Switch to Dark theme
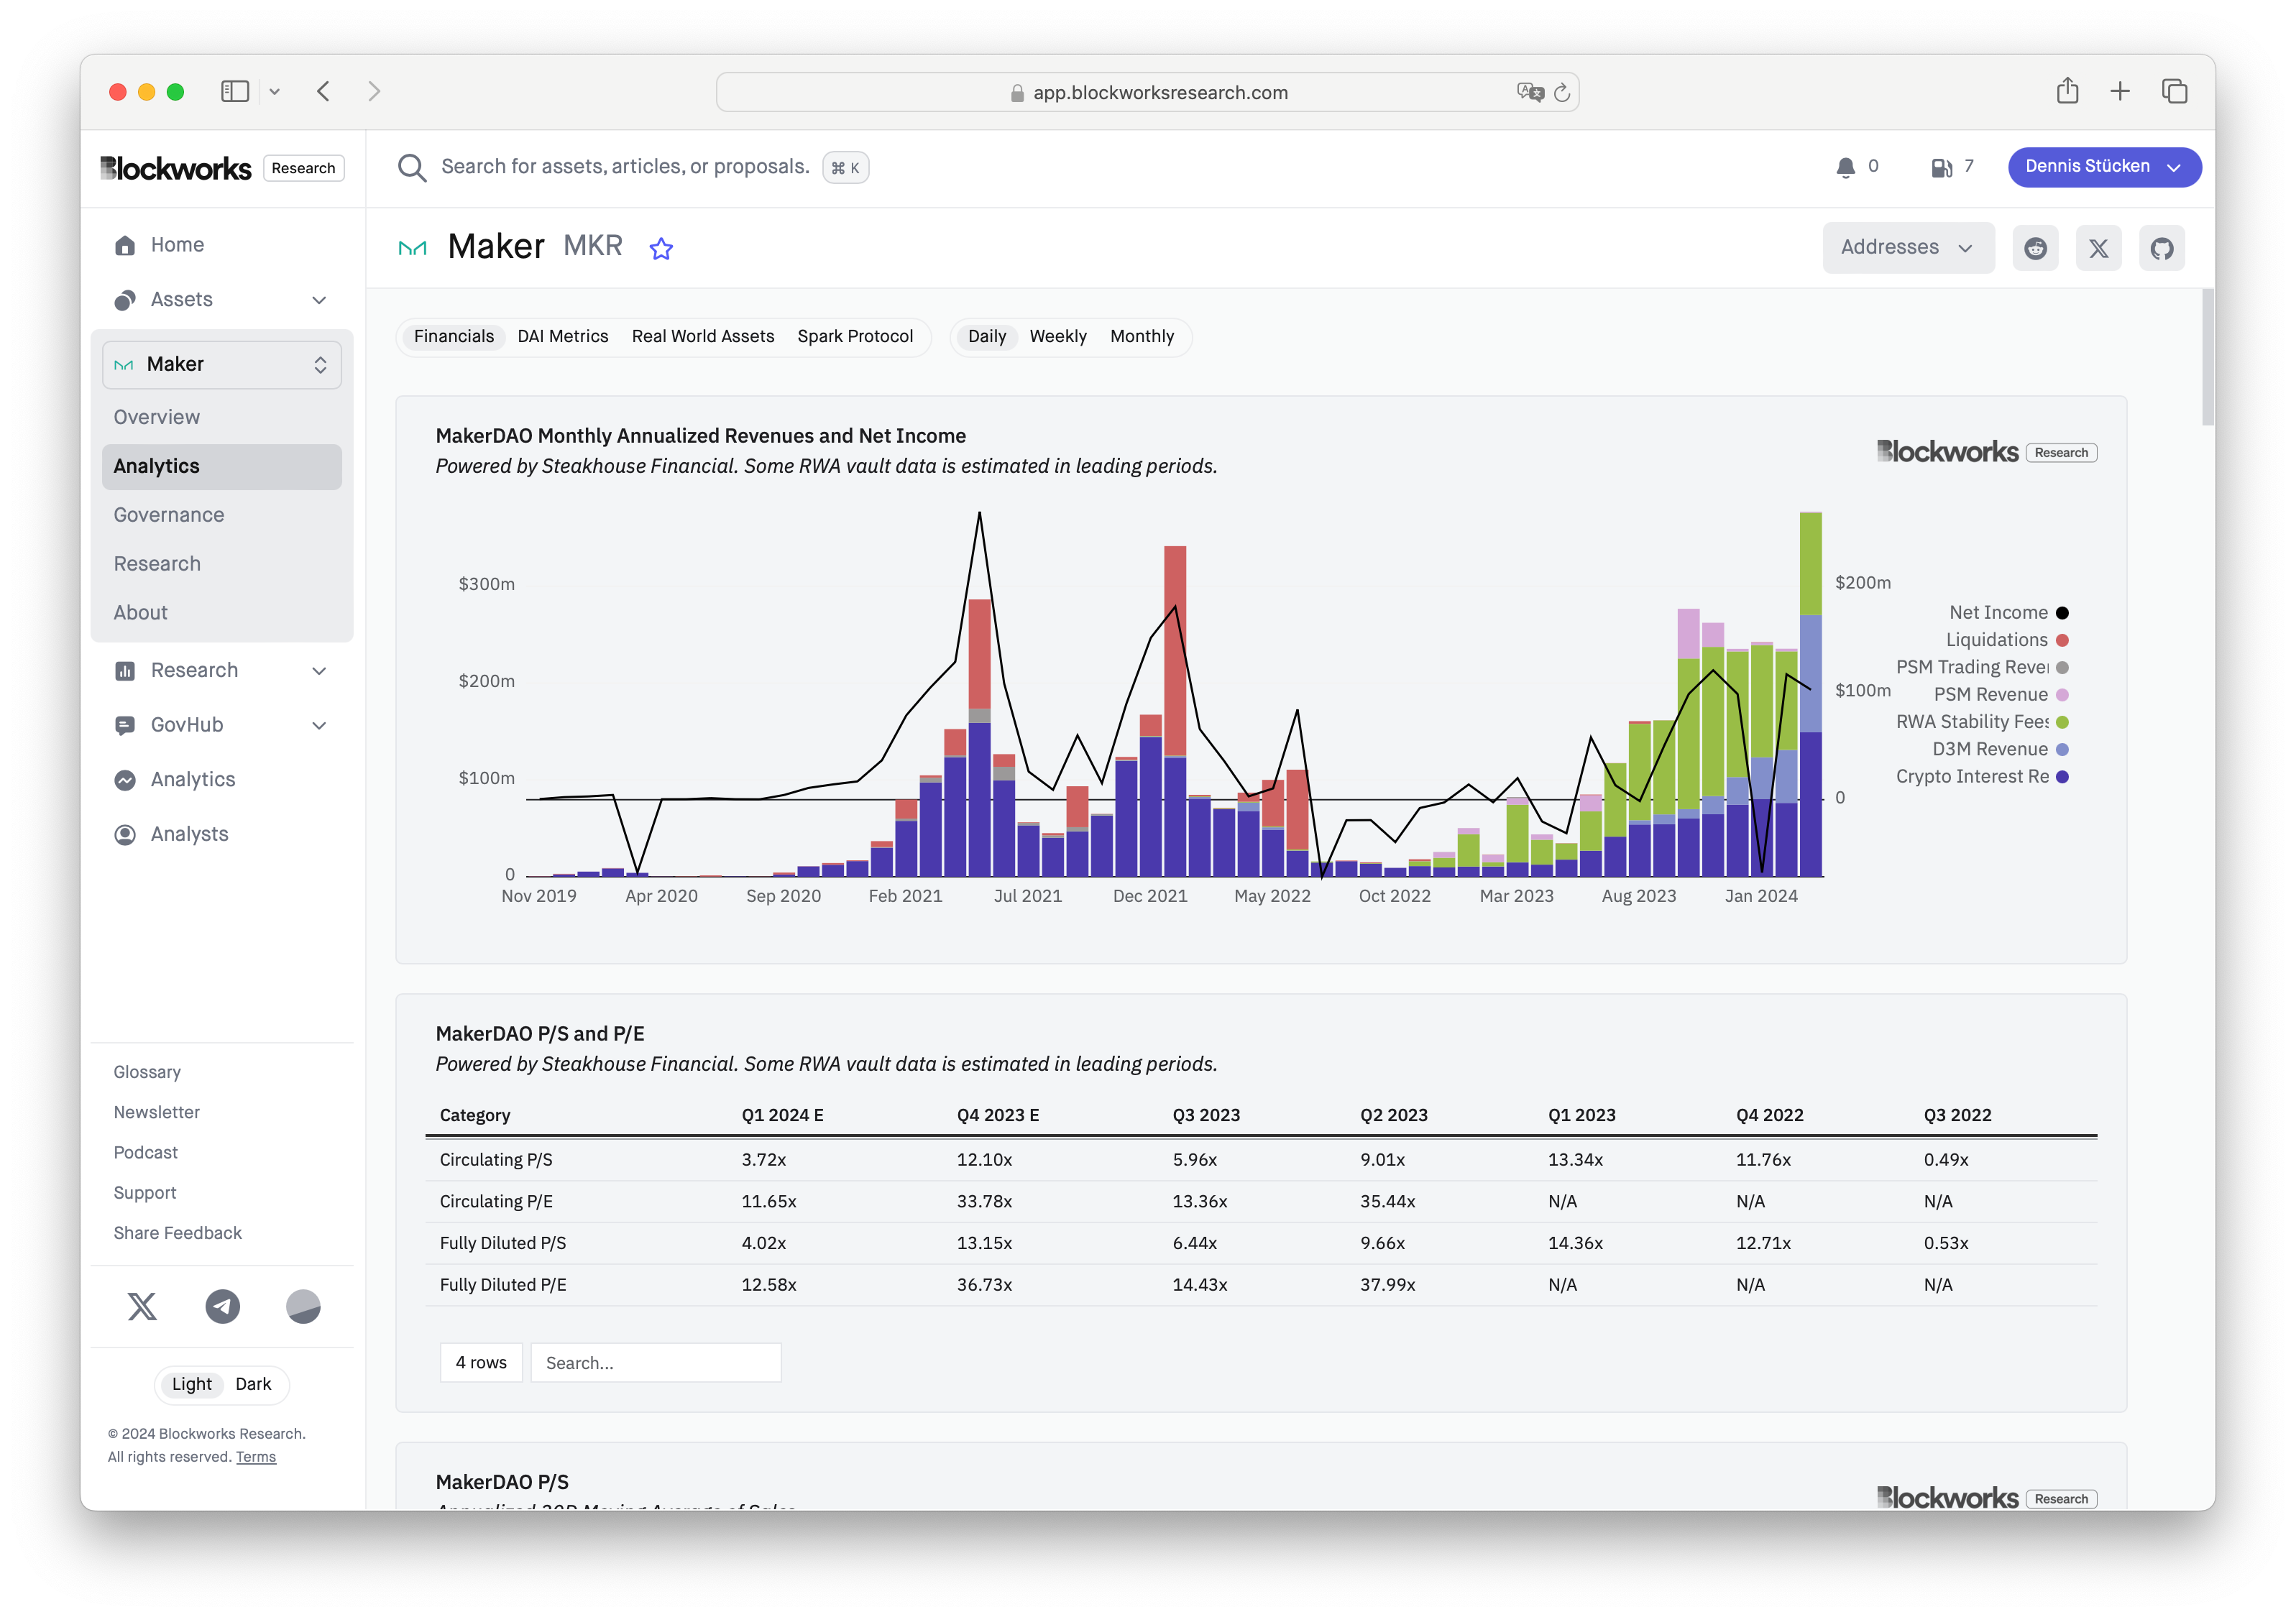This screenshot has width=2296, height=1617. pyautogui.click(x=253, y=1384)
